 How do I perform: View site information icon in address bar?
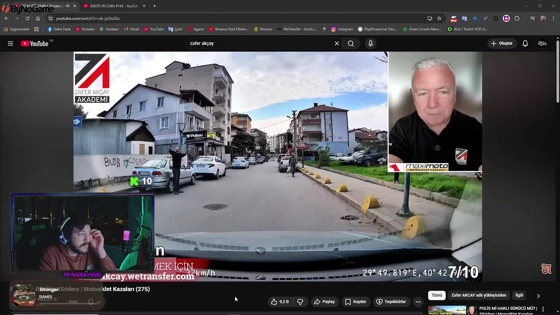pyautogui.click(x=50, y=18)
